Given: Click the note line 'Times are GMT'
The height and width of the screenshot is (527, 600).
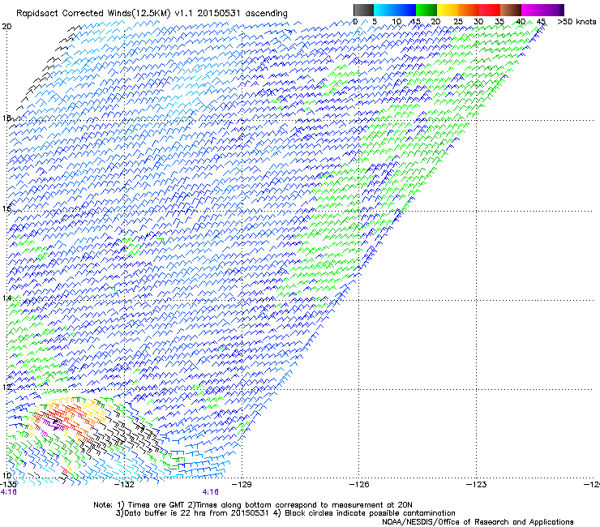Looking at the screenshot, I should pyautogui.click(x=156, y=505).
